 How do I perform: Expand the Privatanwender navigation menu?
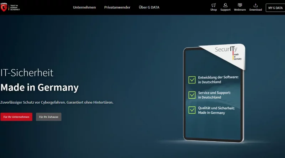(x=117, y=7)
